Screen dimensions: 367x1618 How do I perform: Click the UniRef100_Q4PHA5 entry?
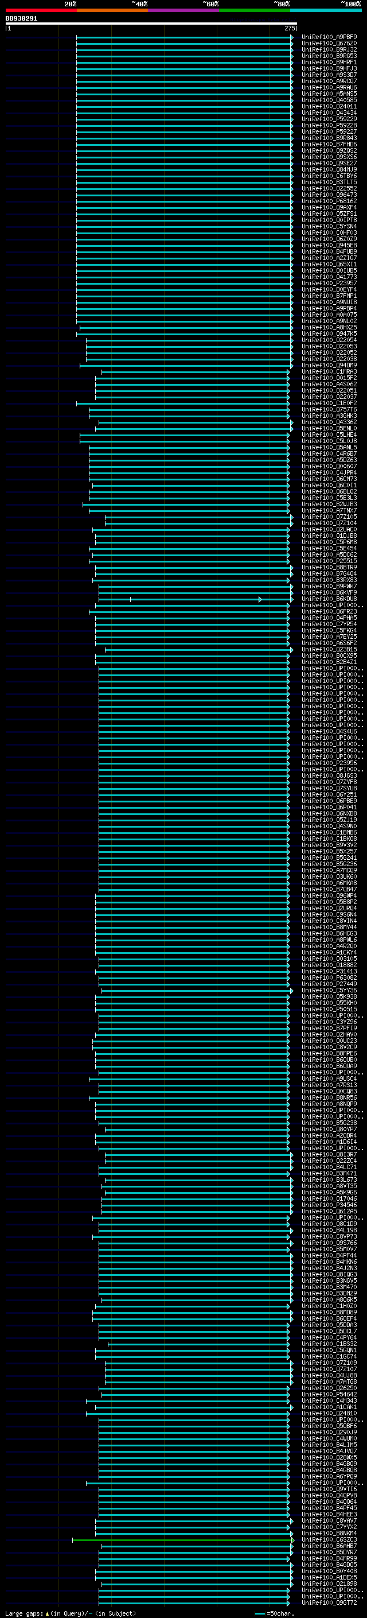[329, 618]
